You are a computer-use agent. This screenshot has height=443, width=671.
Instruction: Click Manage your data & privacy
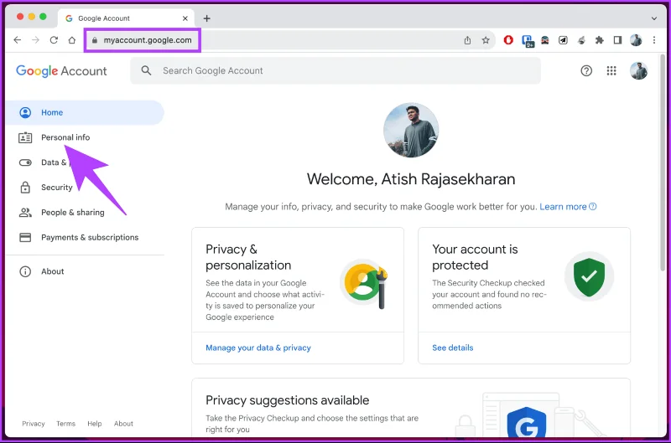(x=258, y=348)
